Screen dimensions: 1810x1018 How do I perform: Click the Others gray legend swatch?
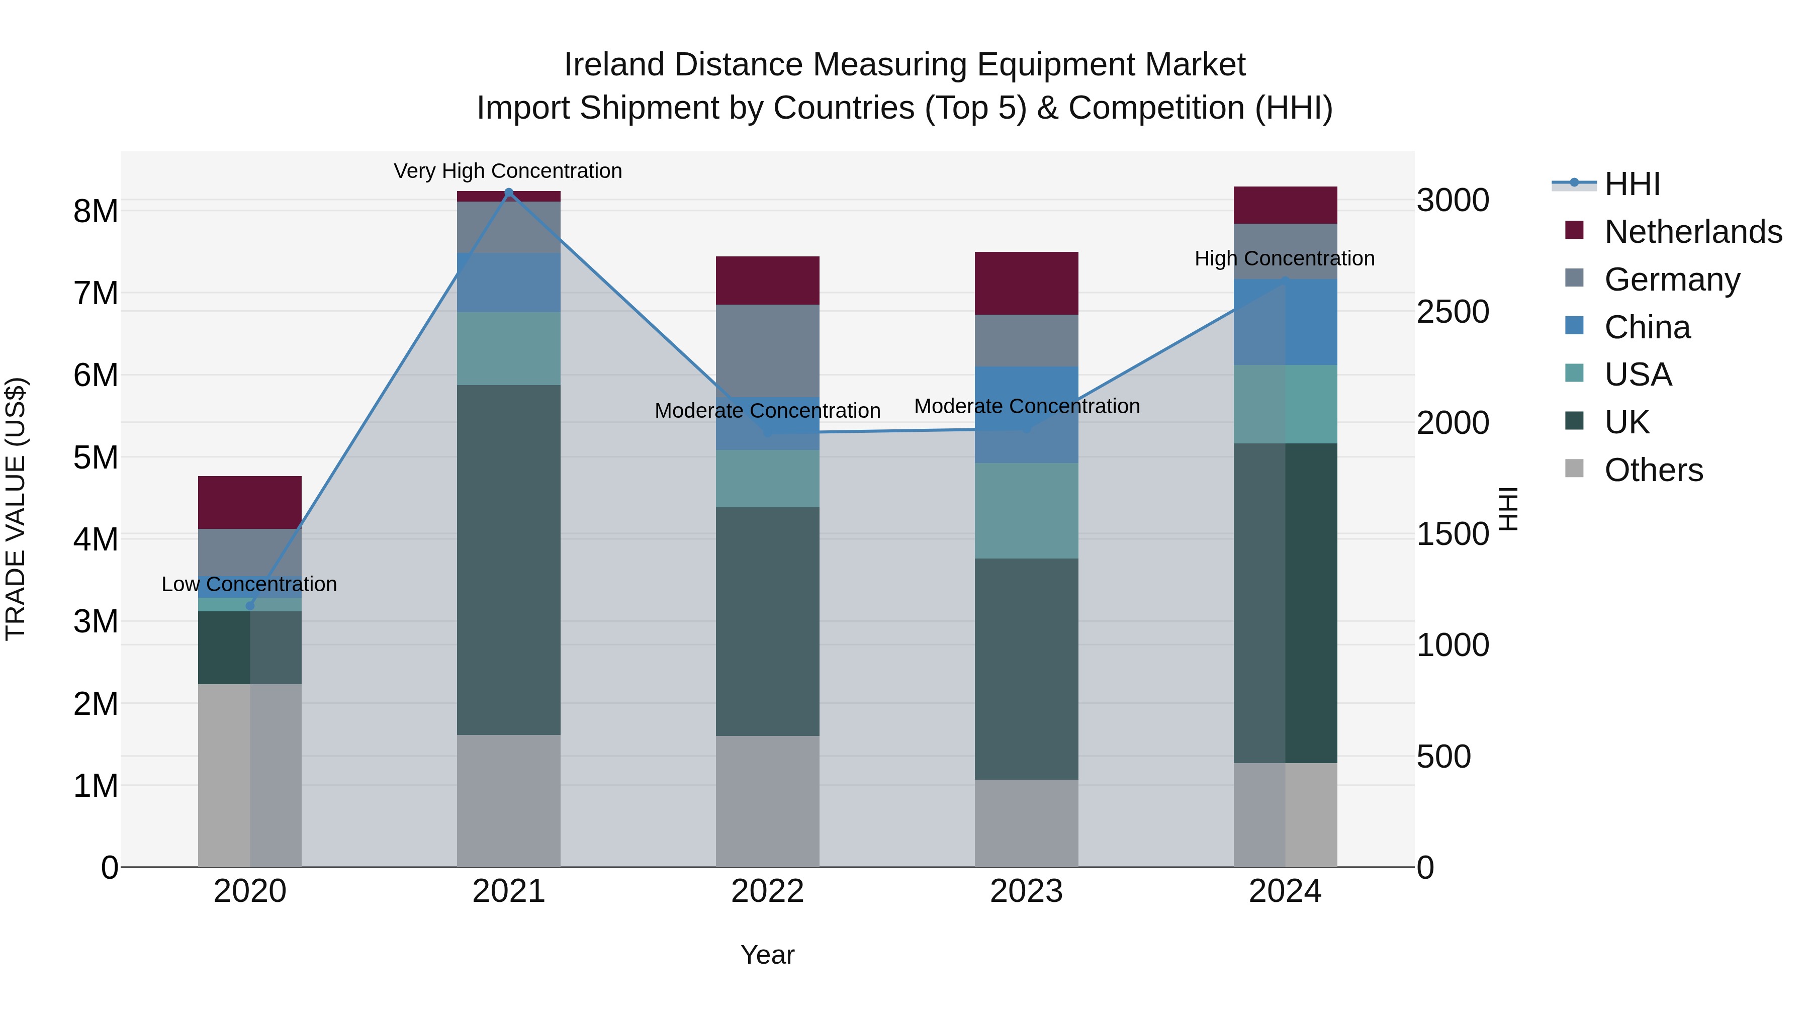tap(1575, 468)
